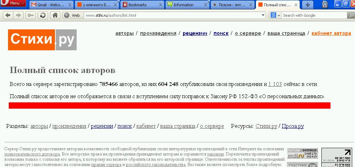
Task: Open the Проза.ру resource link
Action: [293, 126]
